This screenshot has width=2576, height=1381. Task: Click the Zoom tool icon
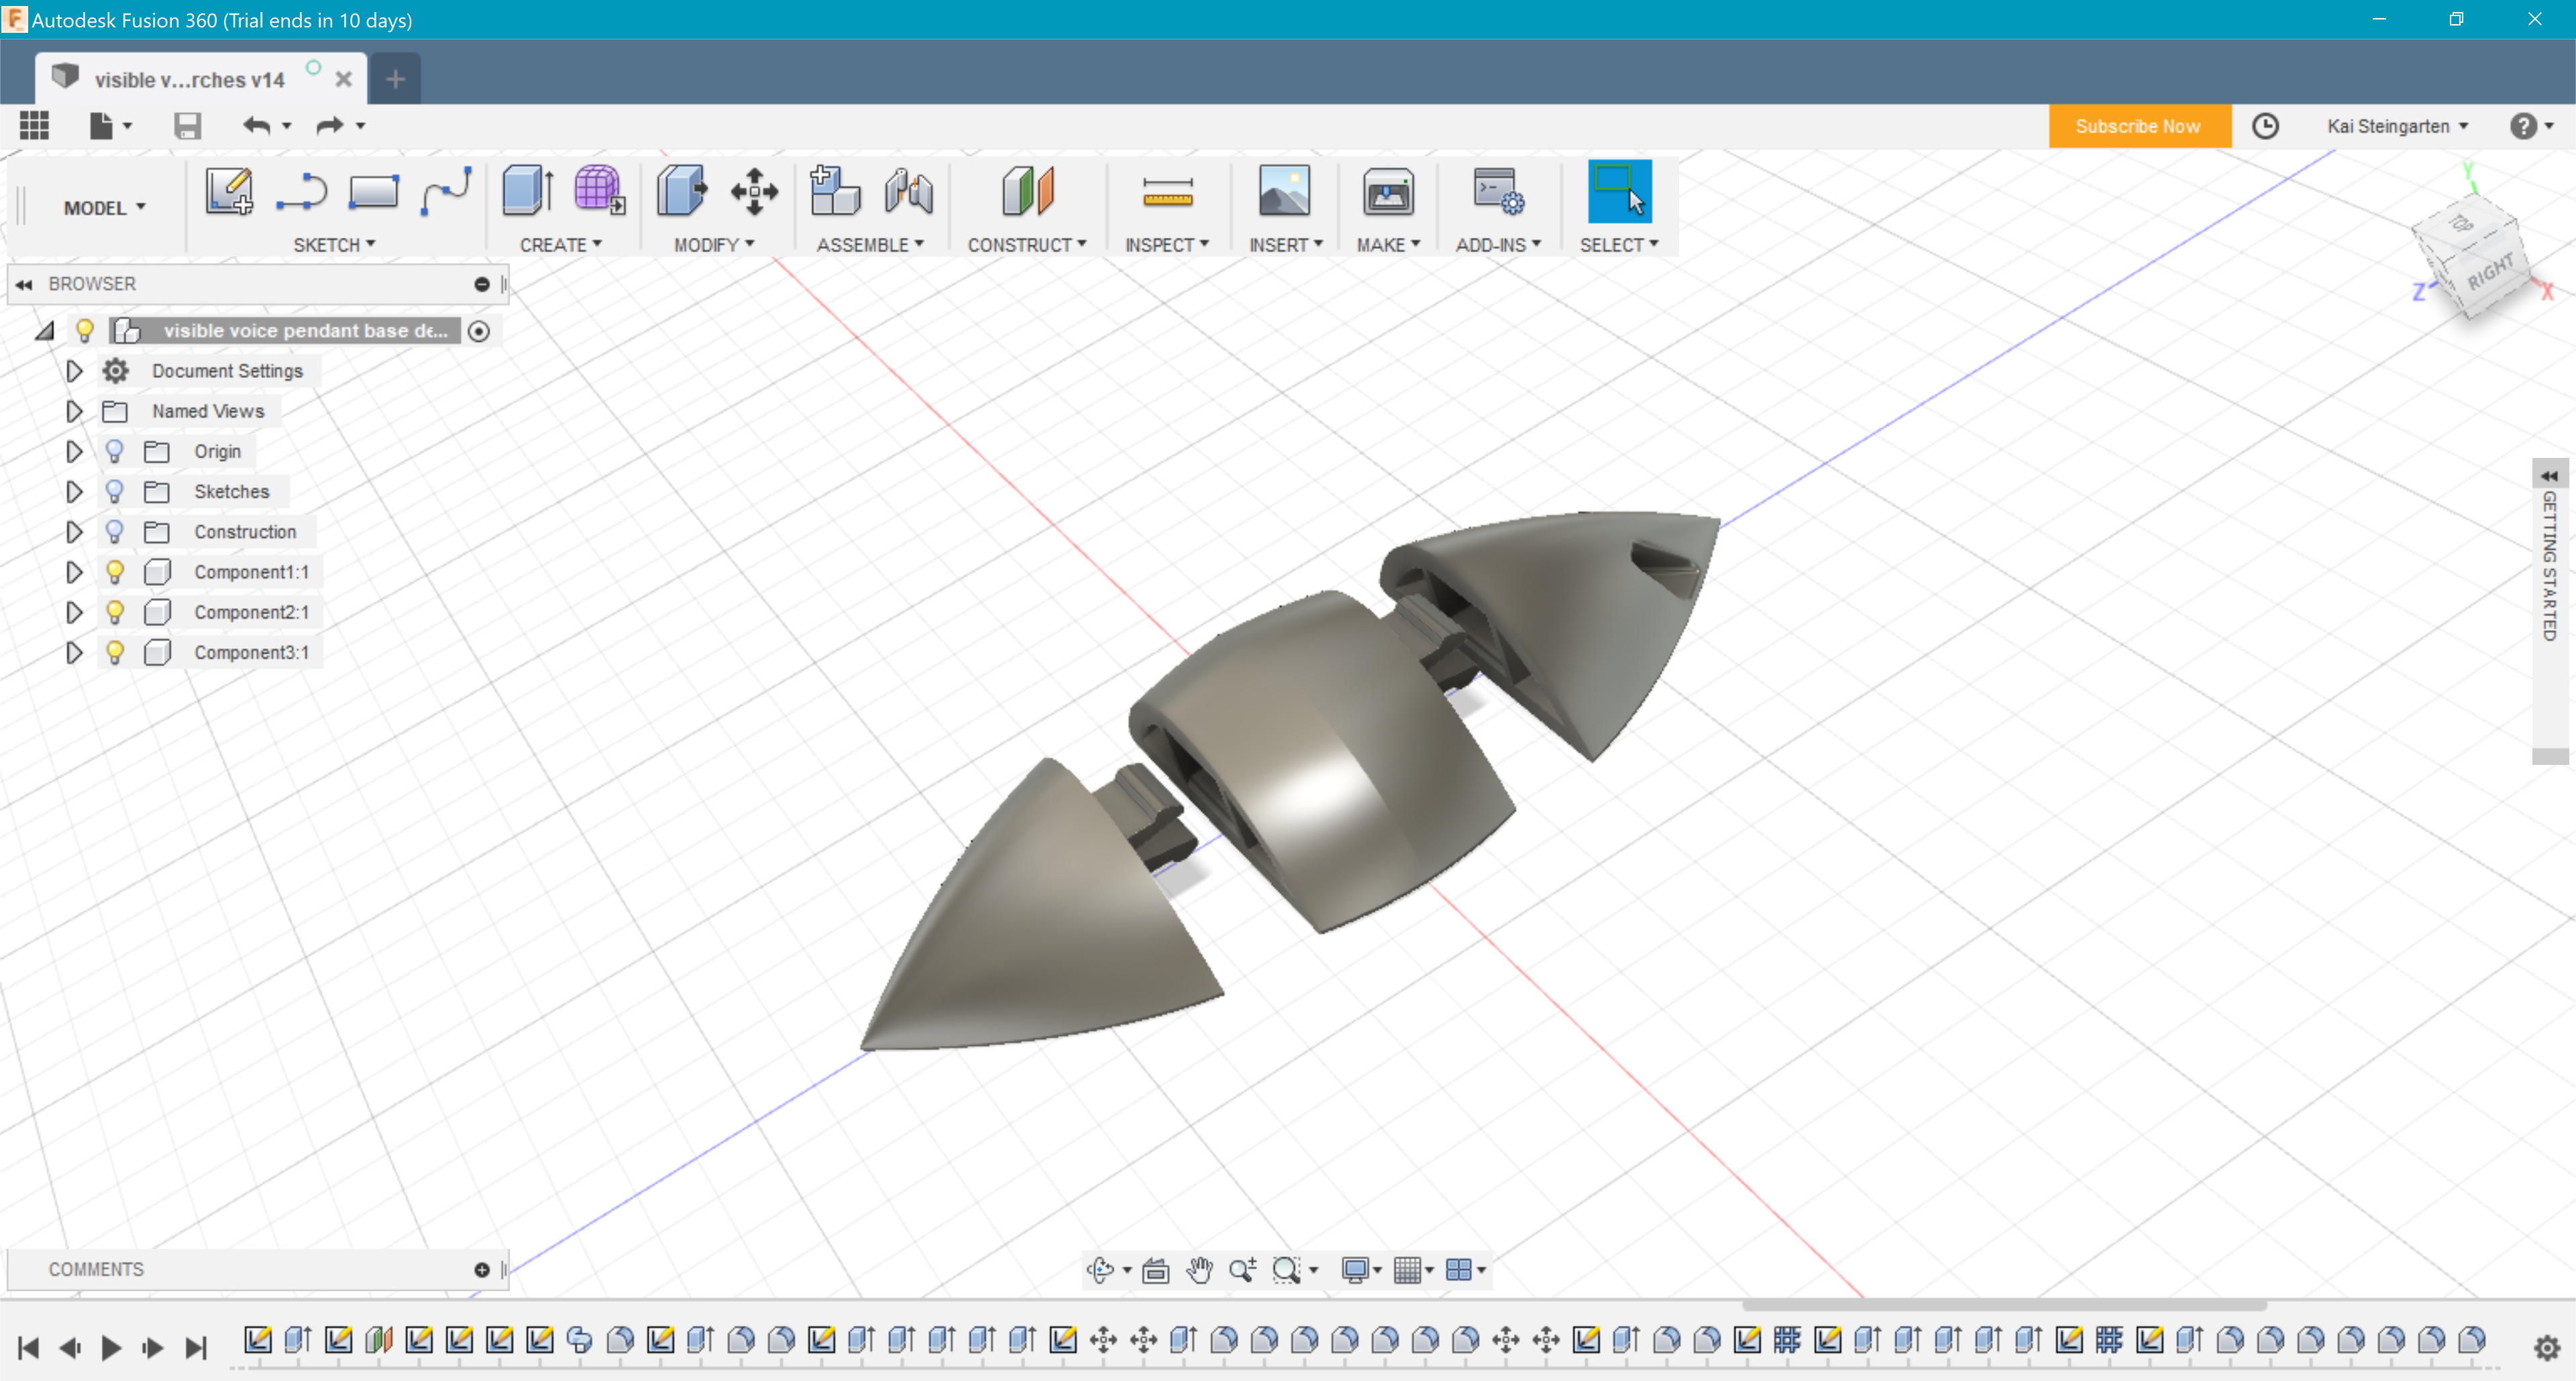tap(1242, 1269)
